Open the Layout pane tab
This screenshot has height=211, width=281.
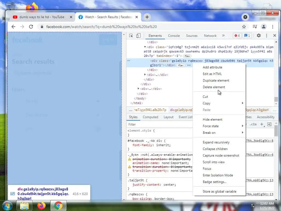[168, 117]
